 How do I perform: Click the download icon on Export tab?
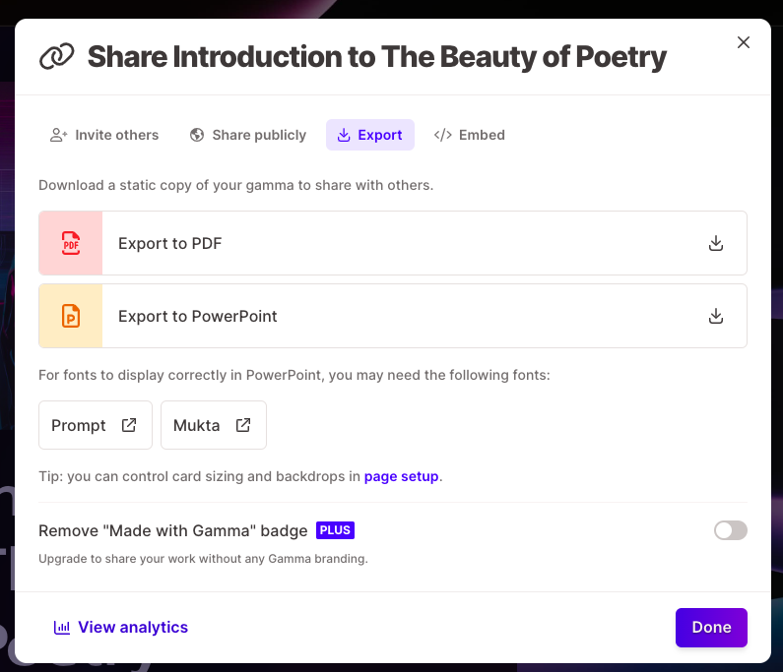point(344,135)
